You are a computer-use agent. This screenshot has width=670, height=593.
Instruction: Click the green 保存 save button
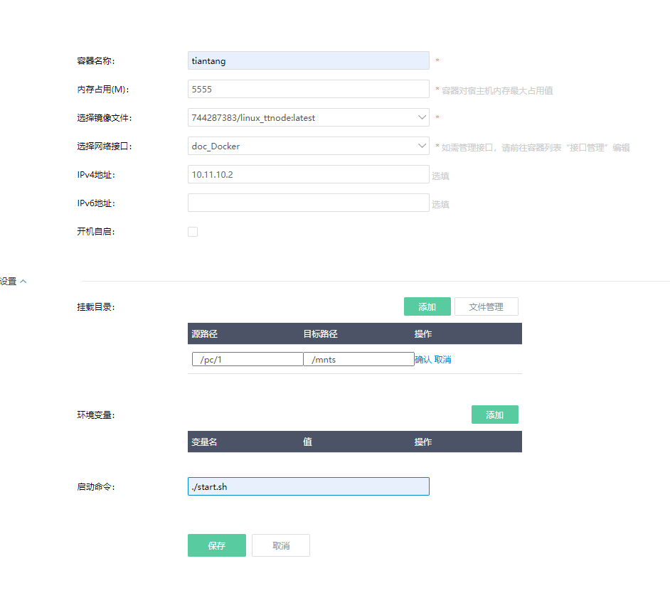[x=216, y=546]
